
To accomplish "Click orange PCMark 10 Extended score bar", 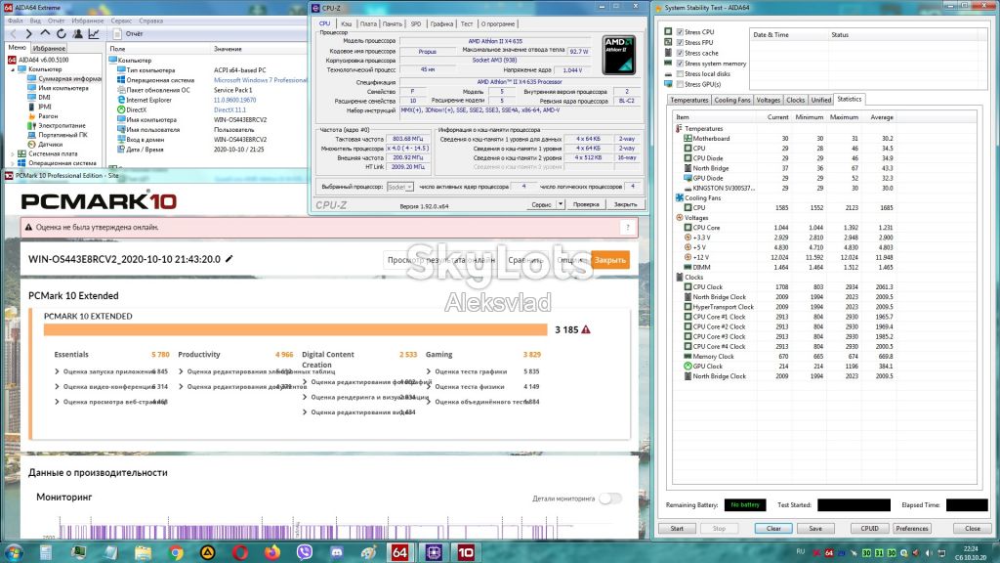I will coord(295,329).
